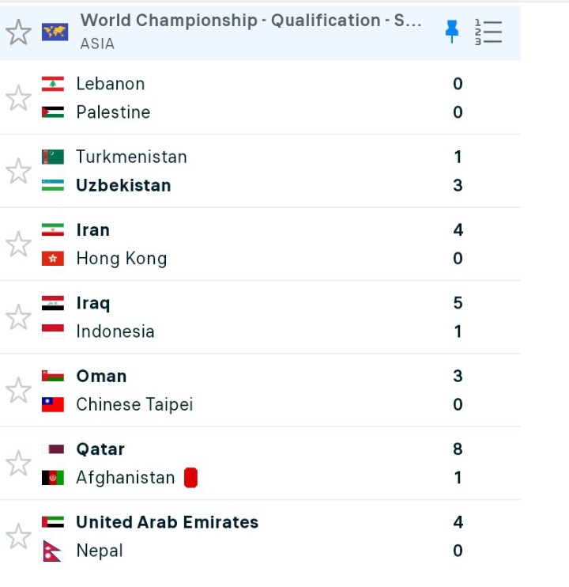Star the Turkmenistan vs Uzbekistan match
The width and height of the screenshot is (569, 587).
point(18,171)
